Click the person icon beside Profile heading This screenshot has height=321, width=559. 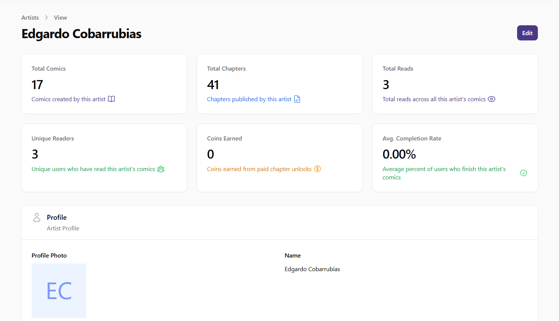[x=37, y=217]
